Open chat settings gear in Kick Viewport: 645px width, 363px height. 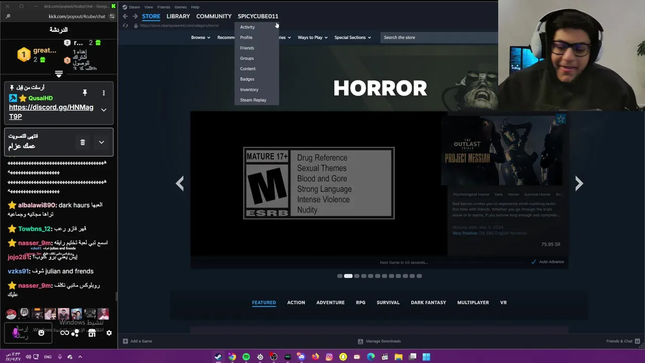pyautogui.click(x=109, y=333)
